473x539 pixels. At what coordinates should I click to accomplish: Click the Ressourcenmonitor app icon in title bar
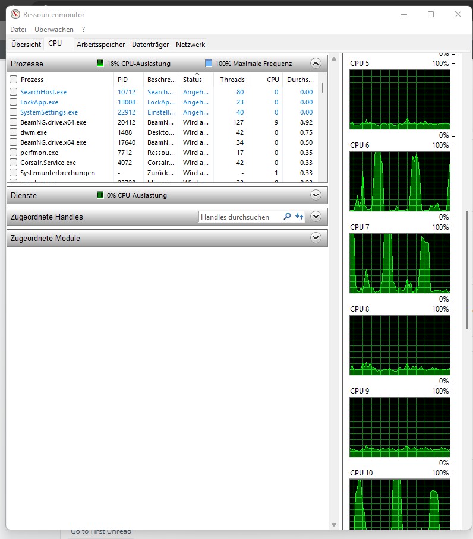15,14
